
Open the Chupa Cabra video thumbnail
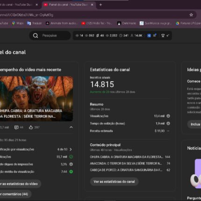(x=36, y=99)
